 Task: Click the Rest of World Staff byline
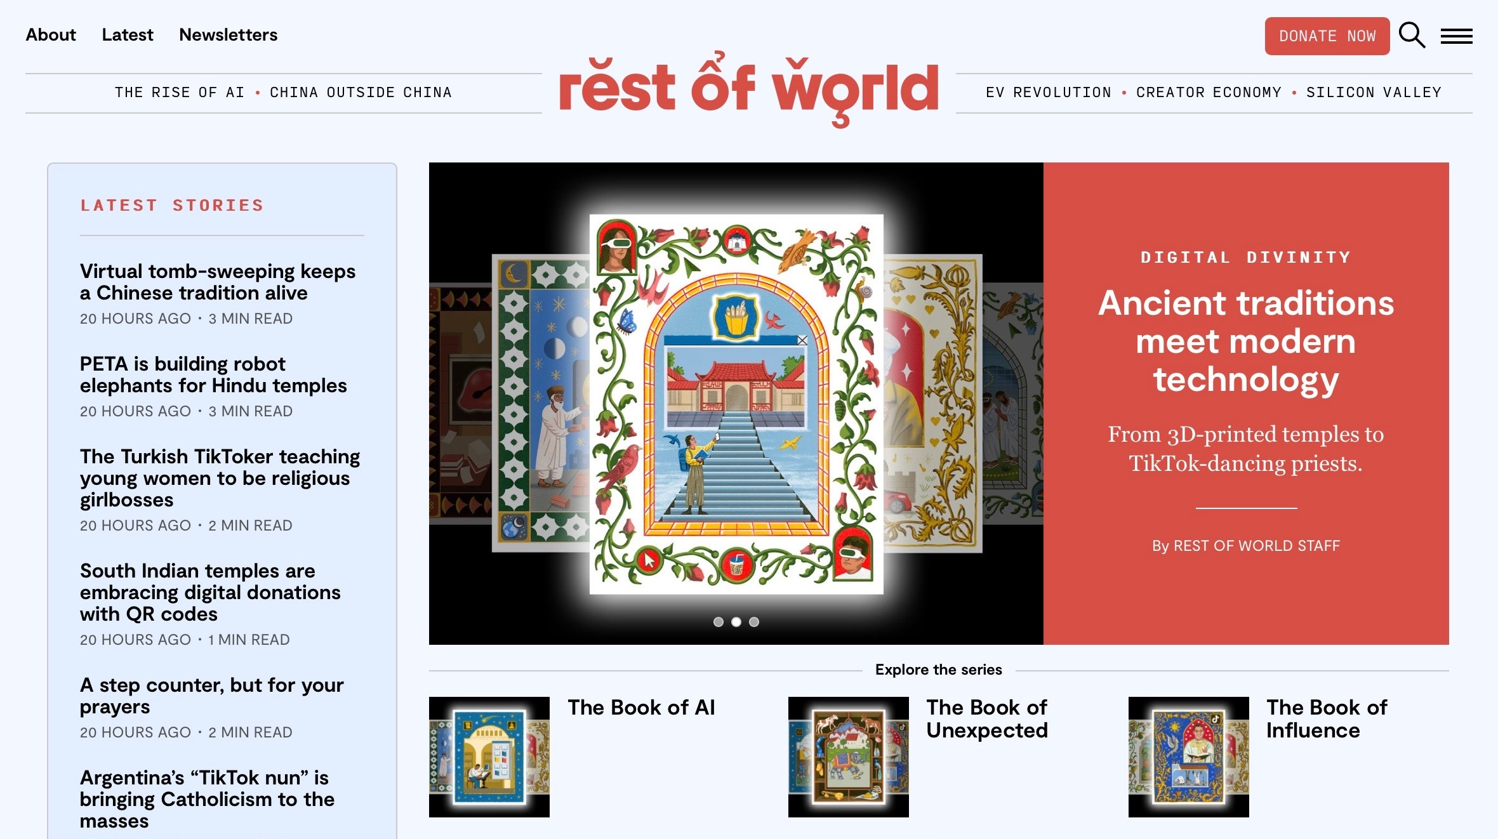point(1246,546)
